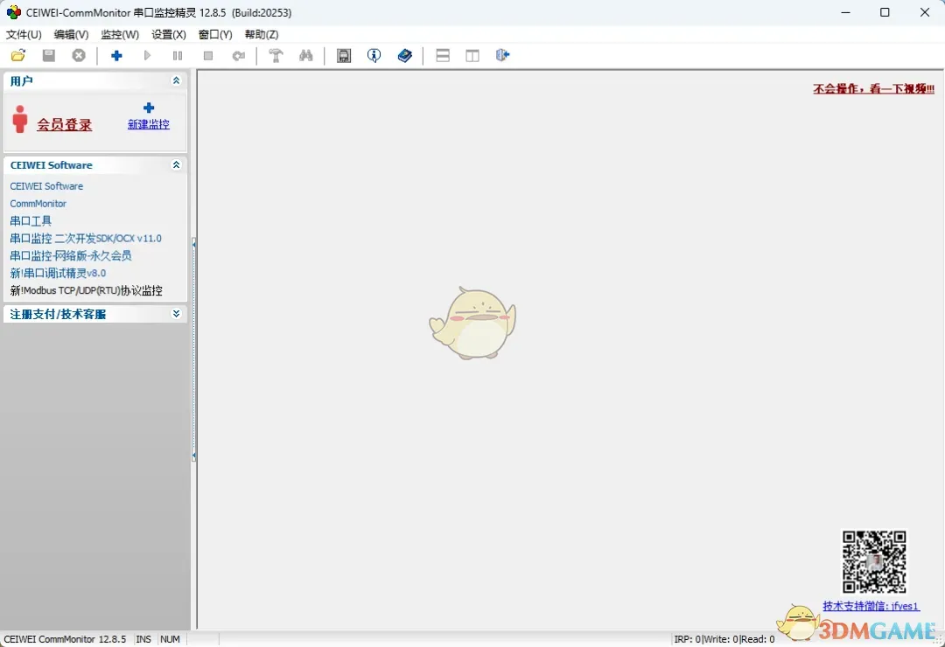Click the 不会操作,看一下视频 link
Viewport: 945px width, 647px height.
[x=873, y=89]
